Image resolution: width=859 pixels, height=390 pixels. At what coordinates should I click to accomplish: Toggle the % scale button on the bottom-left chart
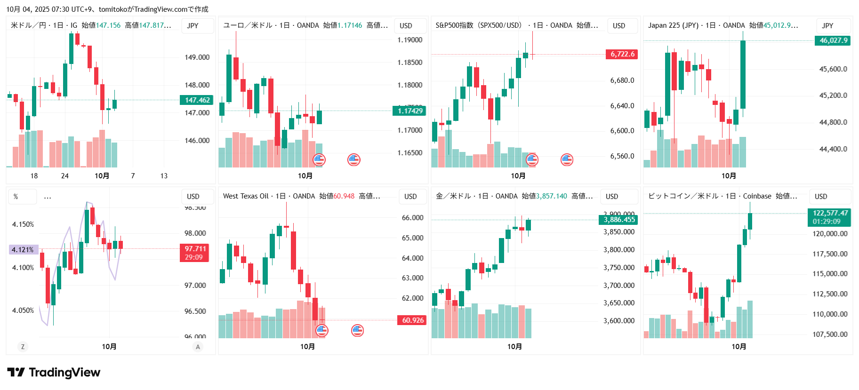click(16, 197)
